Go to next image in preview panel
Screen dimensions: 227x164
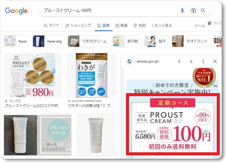191,61
